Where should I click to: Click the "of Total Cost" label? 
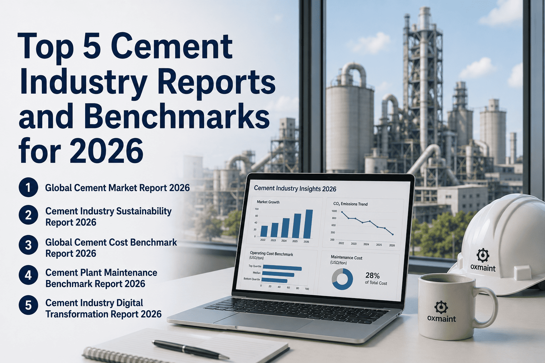376,283
